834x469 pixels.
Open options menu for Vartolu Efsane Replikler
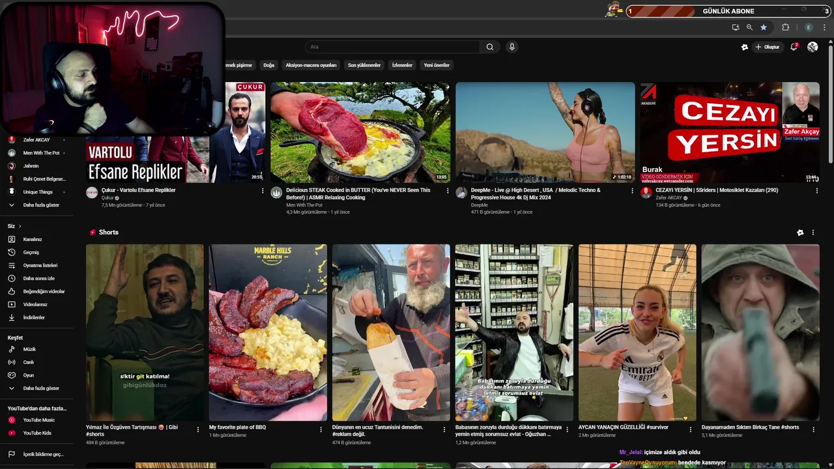coord(263,191)
